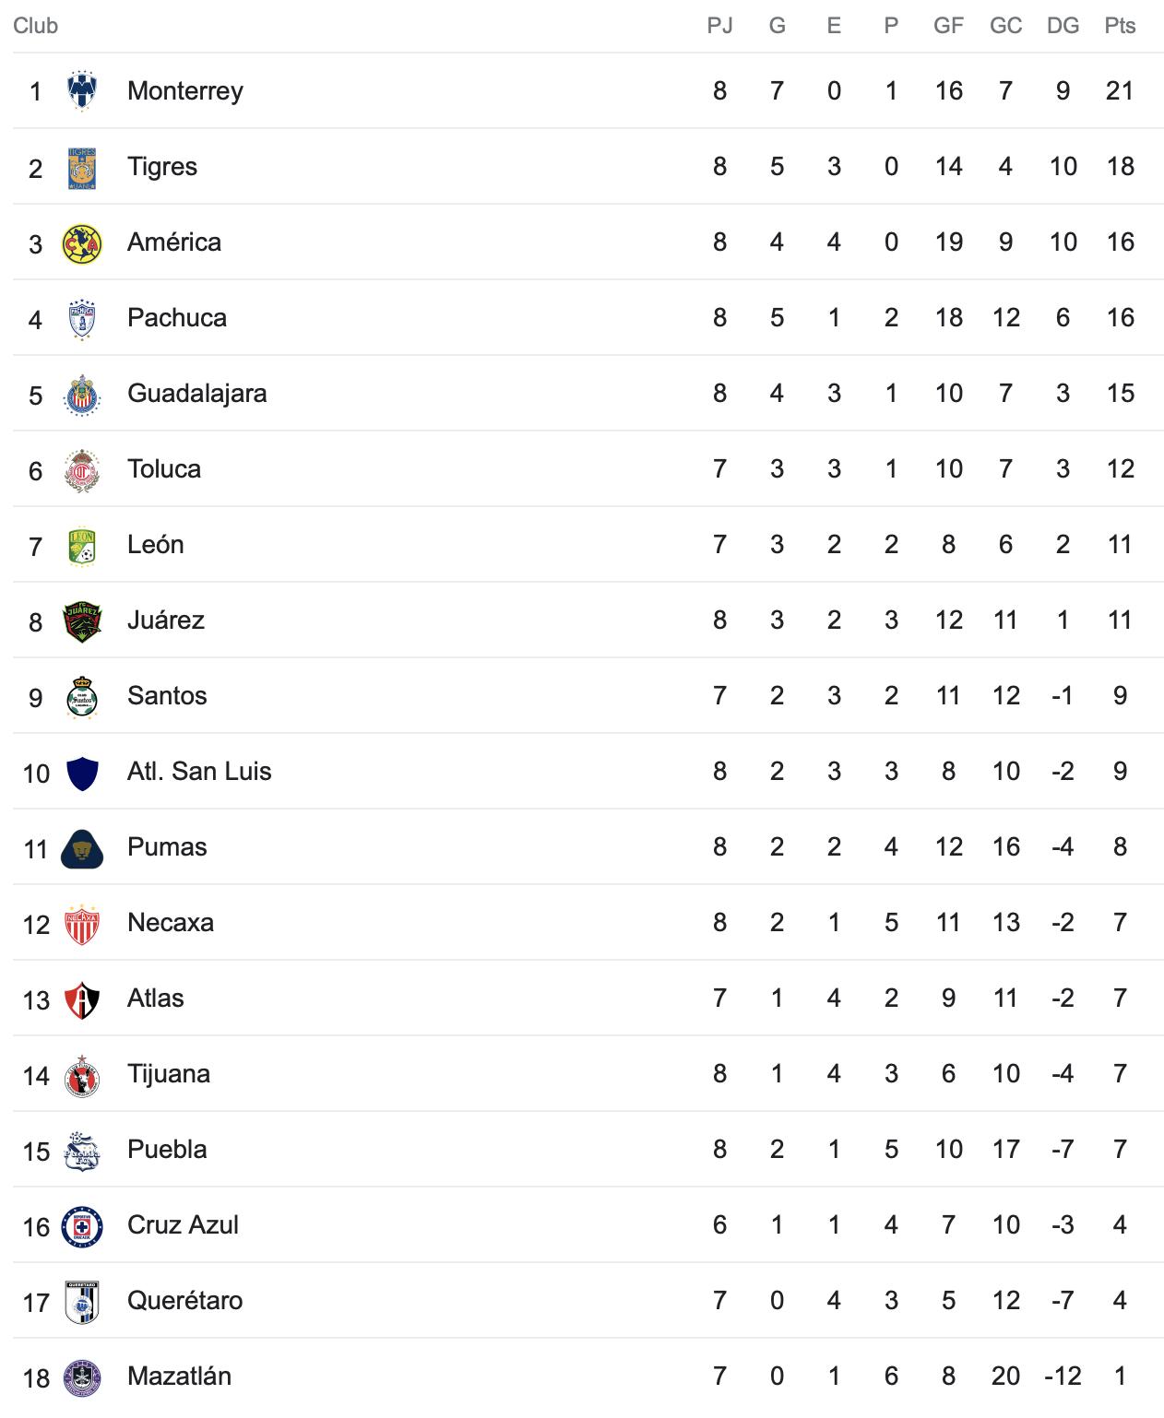
Task: Click the Mazatlán team logo
Action: (x=81, y=1377)
